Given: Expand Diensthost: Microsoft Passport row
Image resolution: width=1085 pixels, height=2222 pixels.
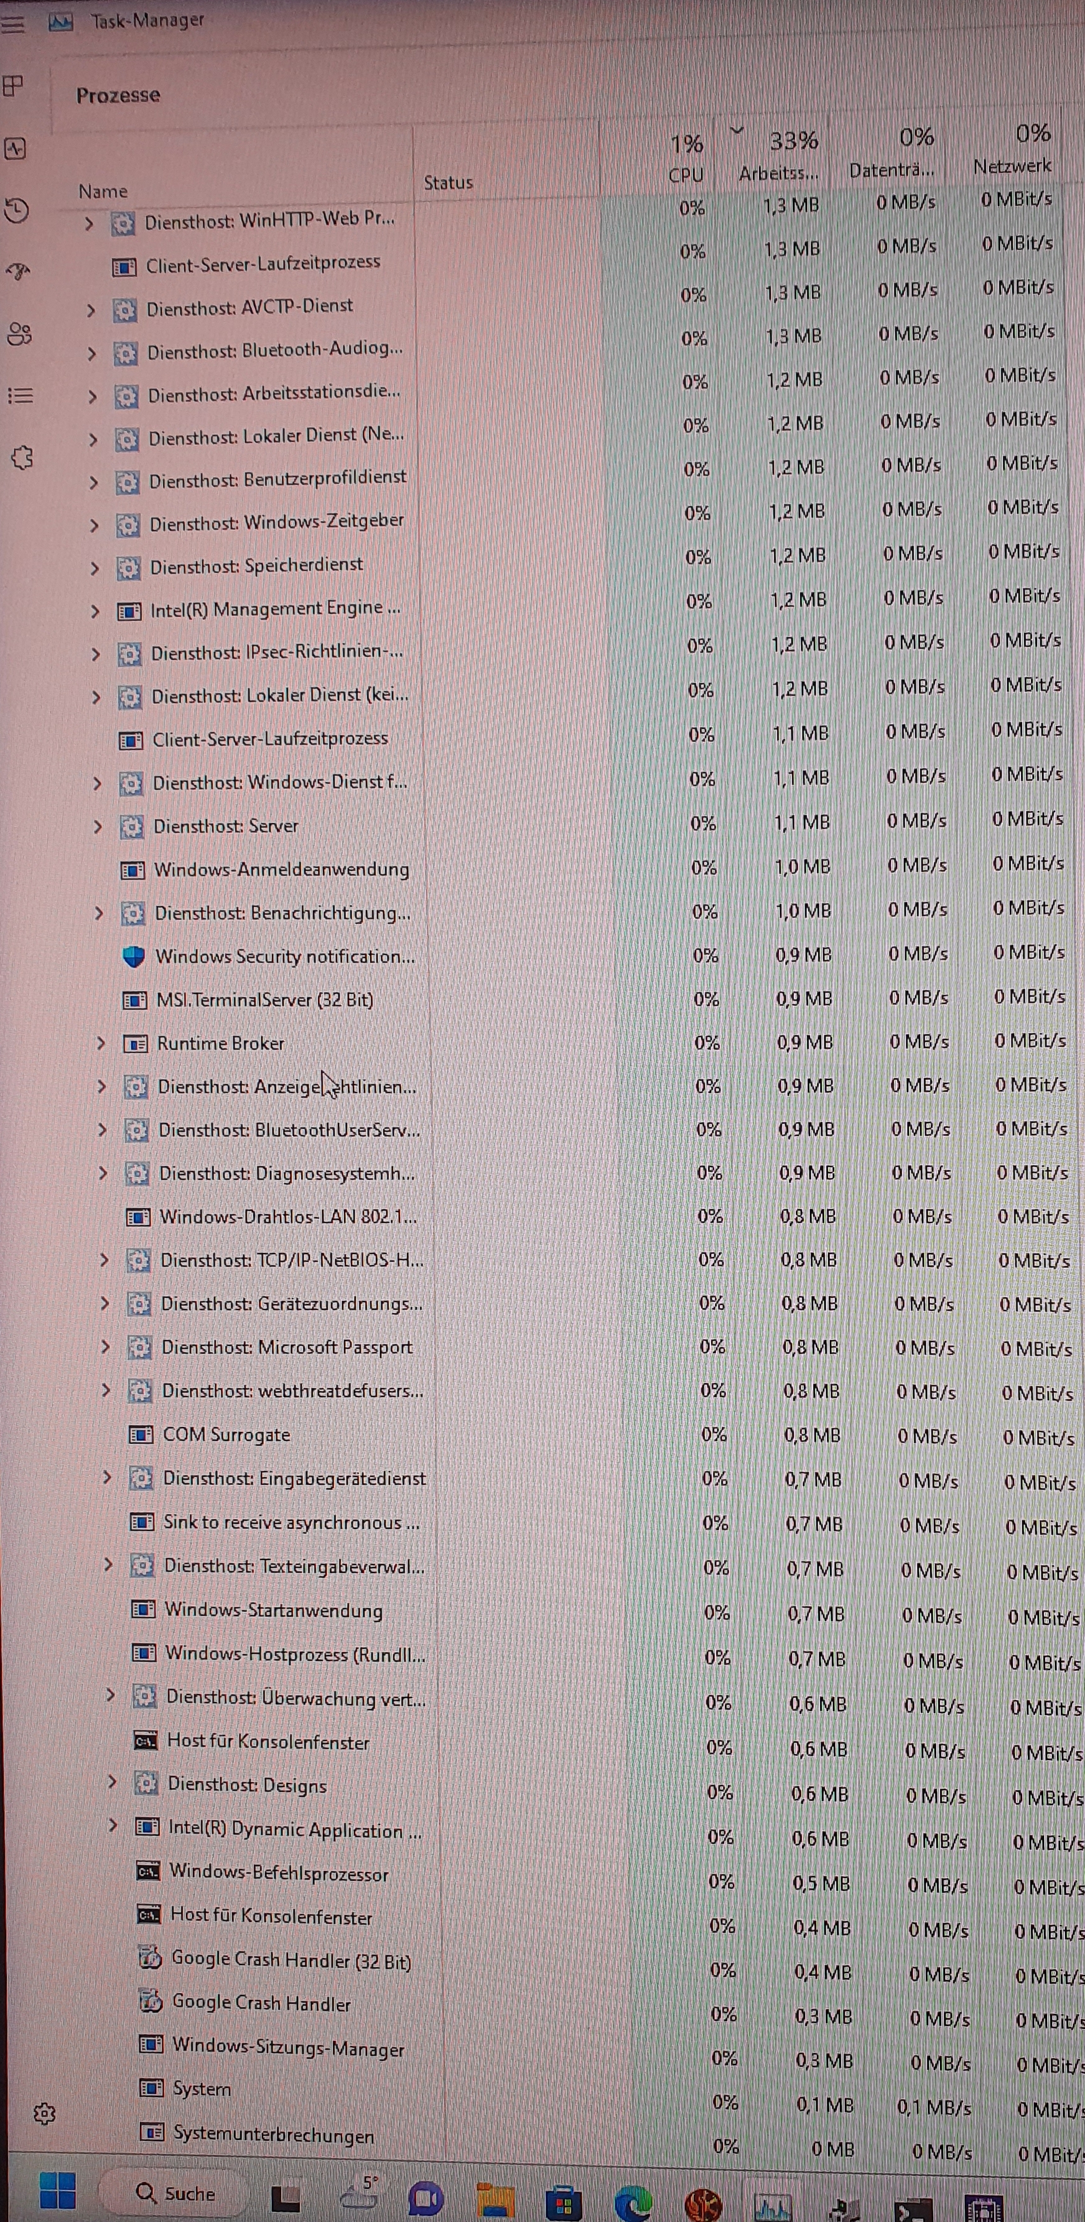Looking at the screenshot, I should coord(105,1347).
